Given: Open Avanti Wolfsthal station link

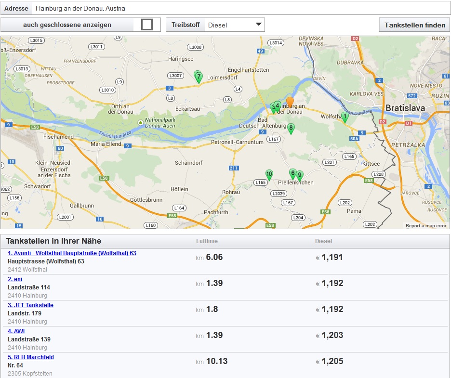Looking at the screenshot, I should coord(72,253).
